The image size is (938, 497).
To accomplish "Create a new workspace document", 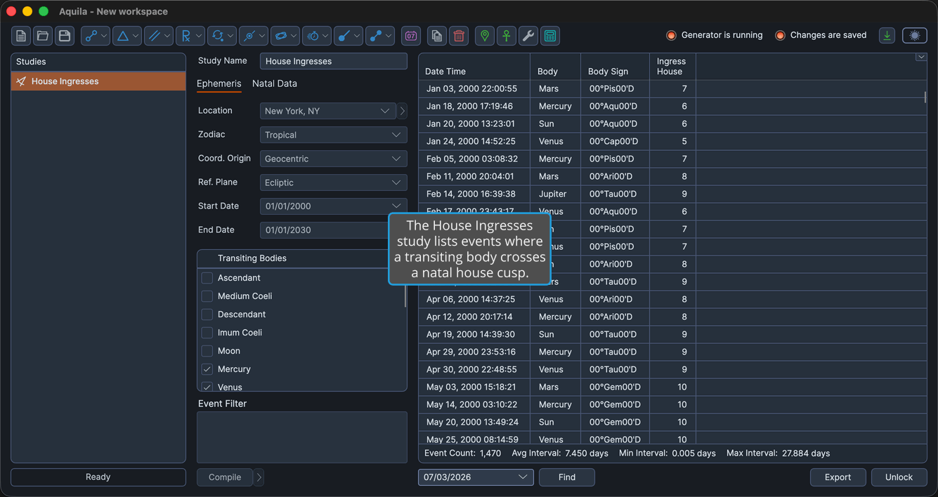I will tap(21, 36).
